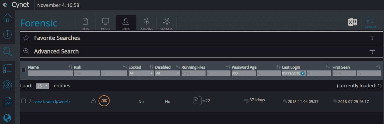Click the Last Login calendar icon in the row
The image size is (384, 124).
(285, 101)
